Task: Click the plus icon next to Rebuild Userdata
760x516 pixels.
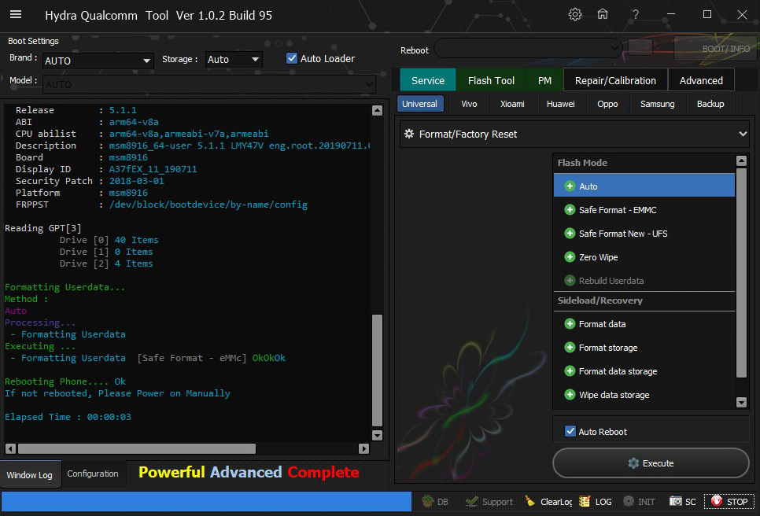Action: [570, 281]
